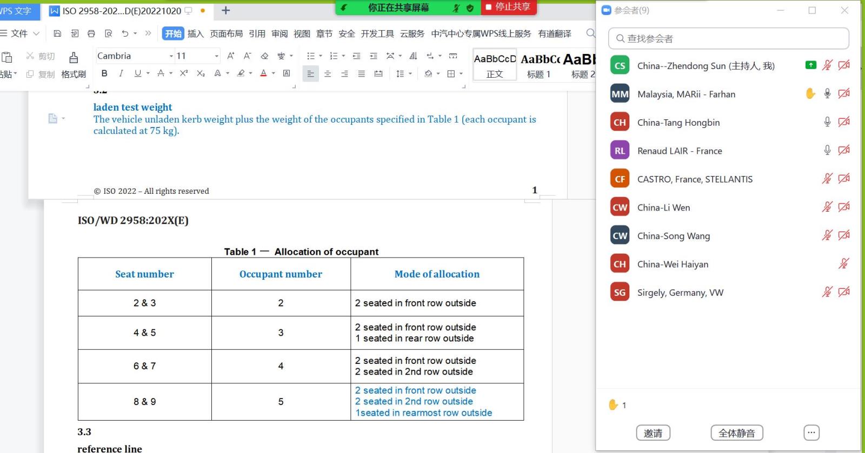Click the format painter brush icon
The width and height of the screenshot is (865, 453).
(74, 58)
